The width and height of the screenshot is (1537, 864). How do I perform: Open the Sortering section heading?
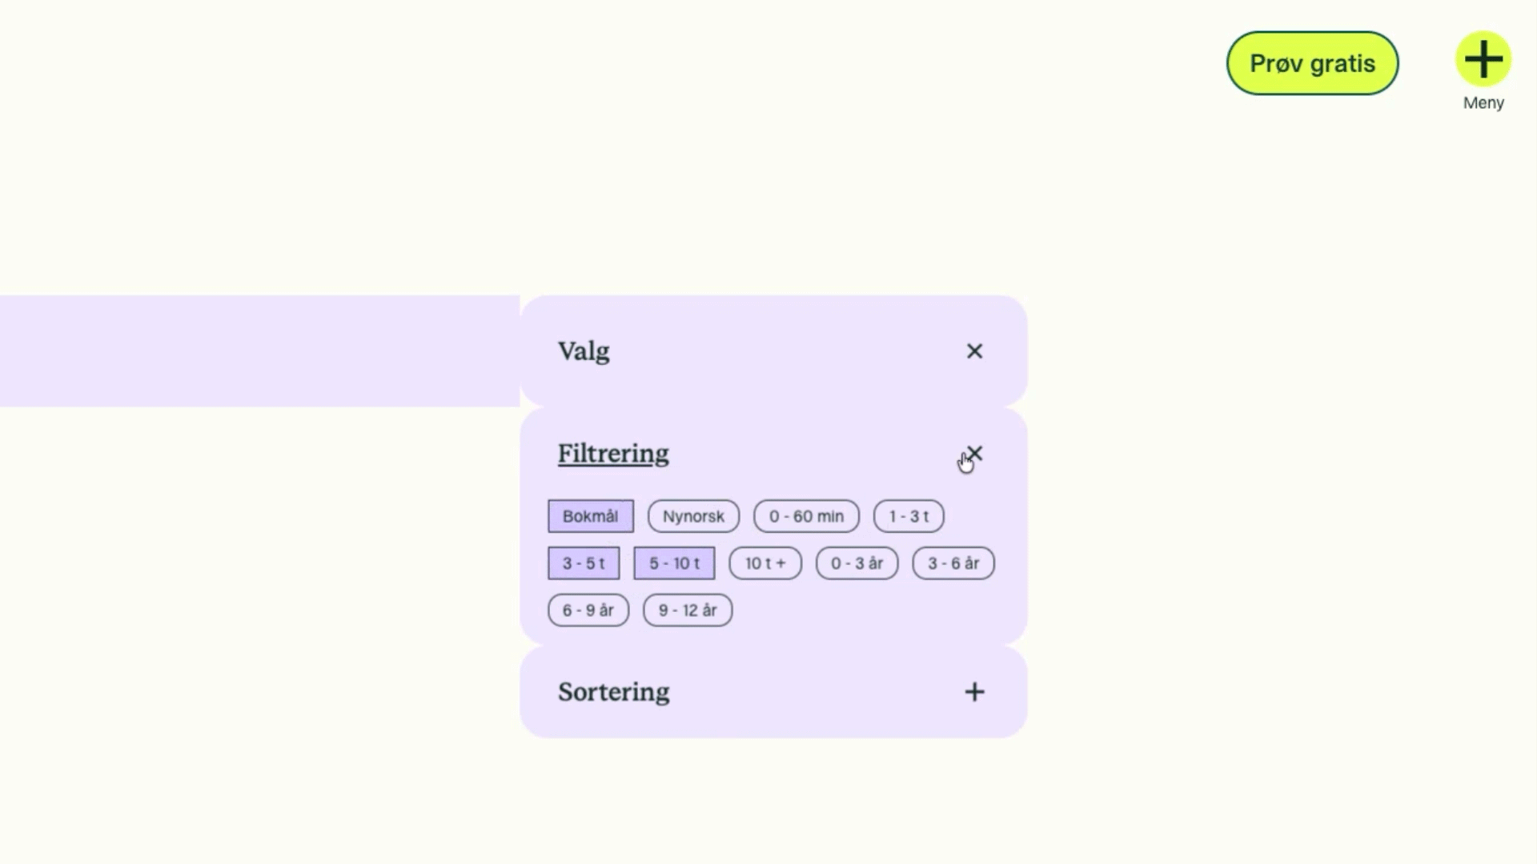(613, 692)
